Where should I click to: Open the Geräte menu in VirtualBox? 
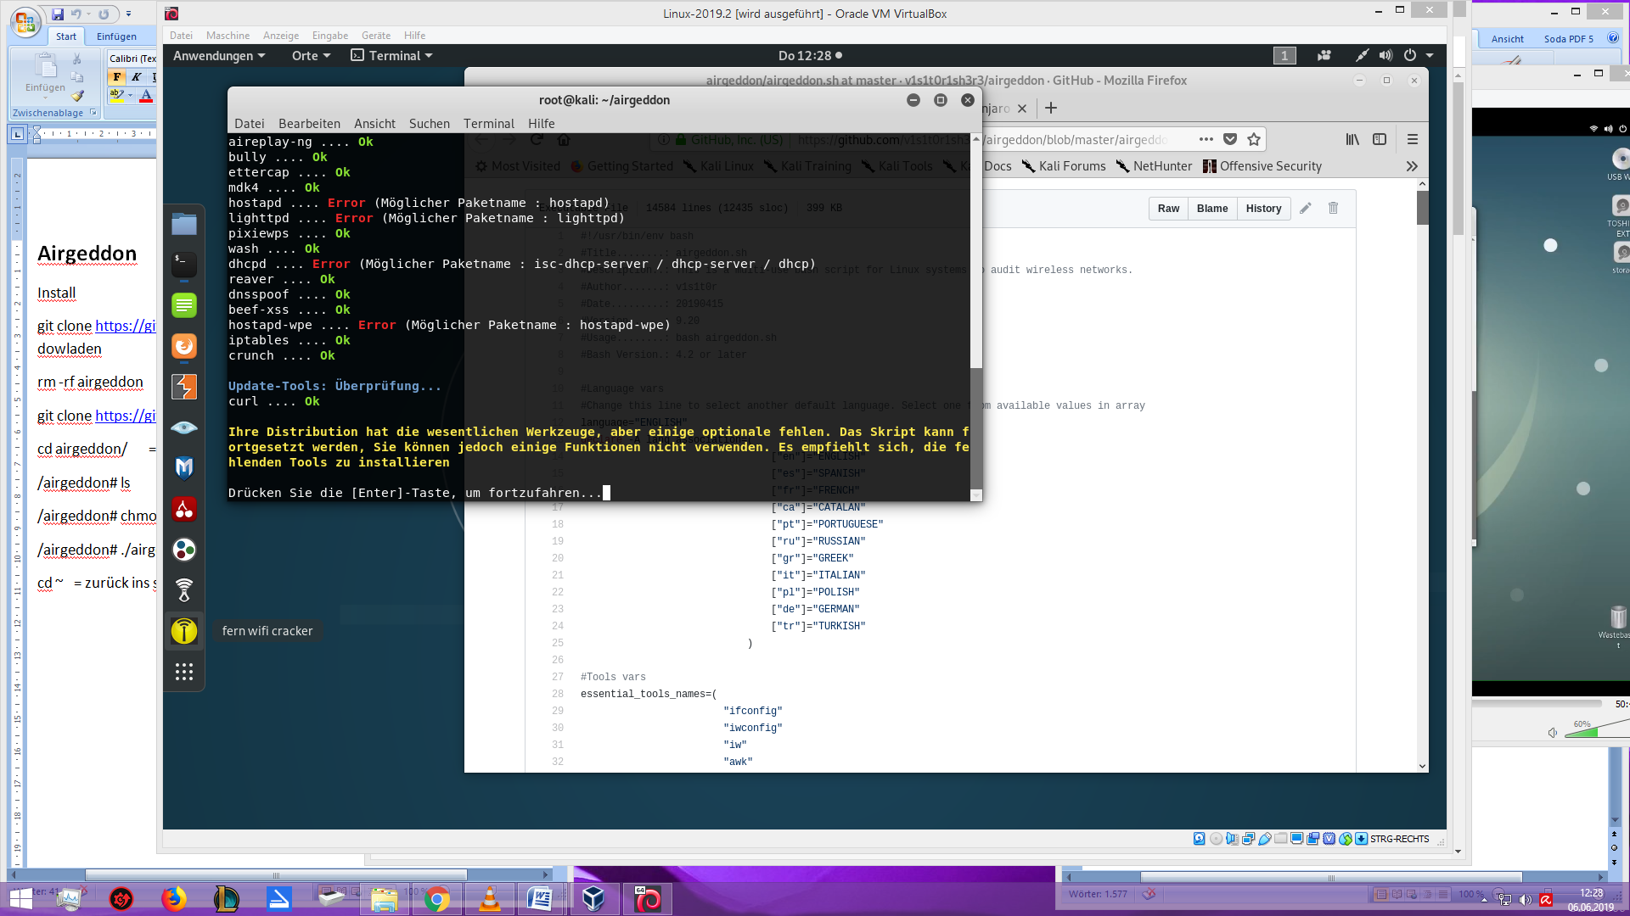click(x=375, y=36)
